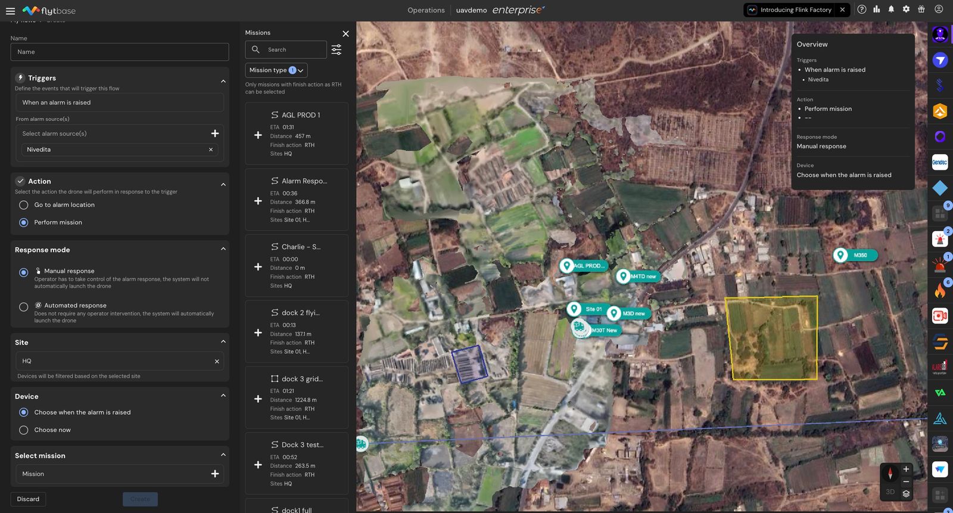Switch the map to 3D view
The height and width of the screenshot is (513, 953).
coord(890,492)
